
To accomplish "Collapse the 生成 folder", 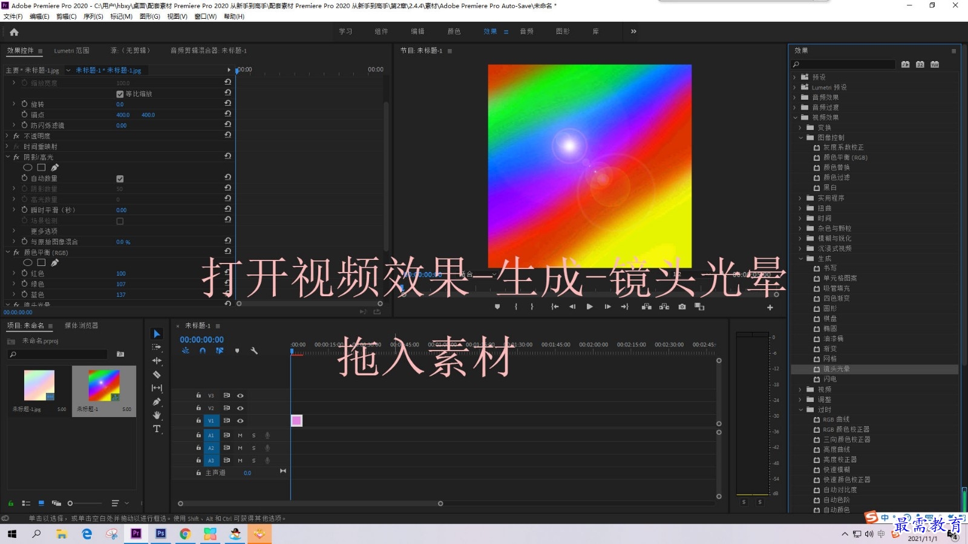I will tap(800, 258).
